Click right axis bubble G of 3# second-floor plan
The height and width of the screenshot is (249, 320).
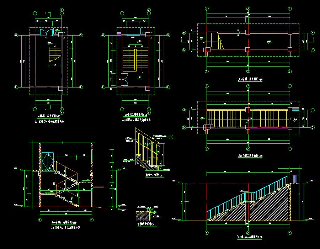pos(313,128)
